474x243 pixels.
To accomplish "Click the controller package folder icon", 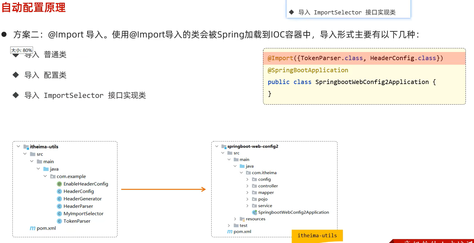I will 255,186.
